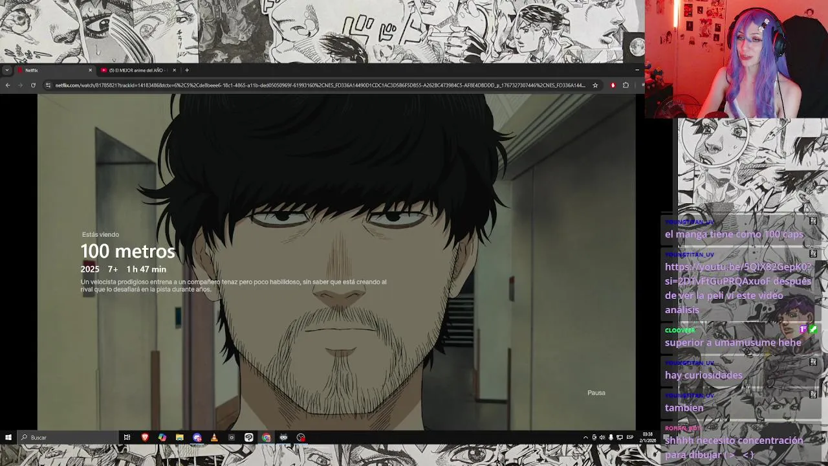828x466 pixels.
Task: Close the Netflix tab
Action: [90, 70]
